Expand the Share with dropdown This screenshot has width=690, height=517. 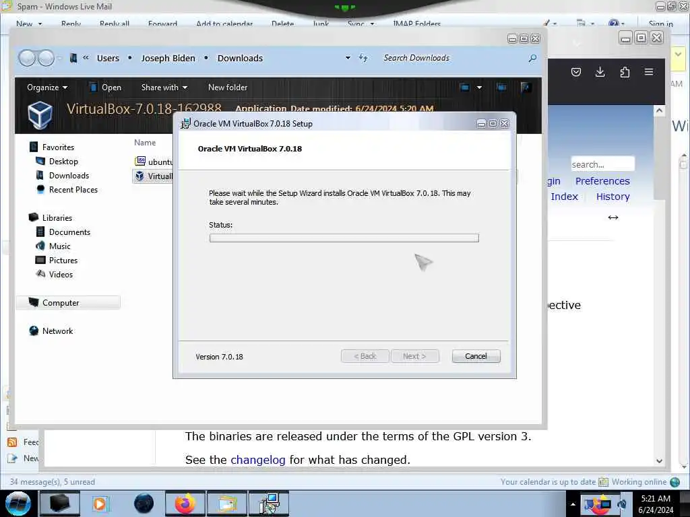164,88
